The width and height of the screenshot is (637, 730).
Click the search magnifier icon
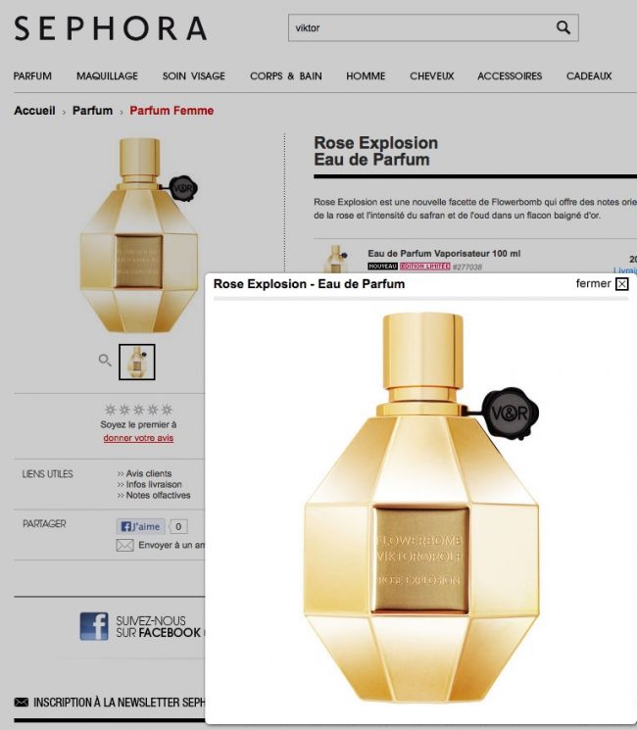[563, 27]
